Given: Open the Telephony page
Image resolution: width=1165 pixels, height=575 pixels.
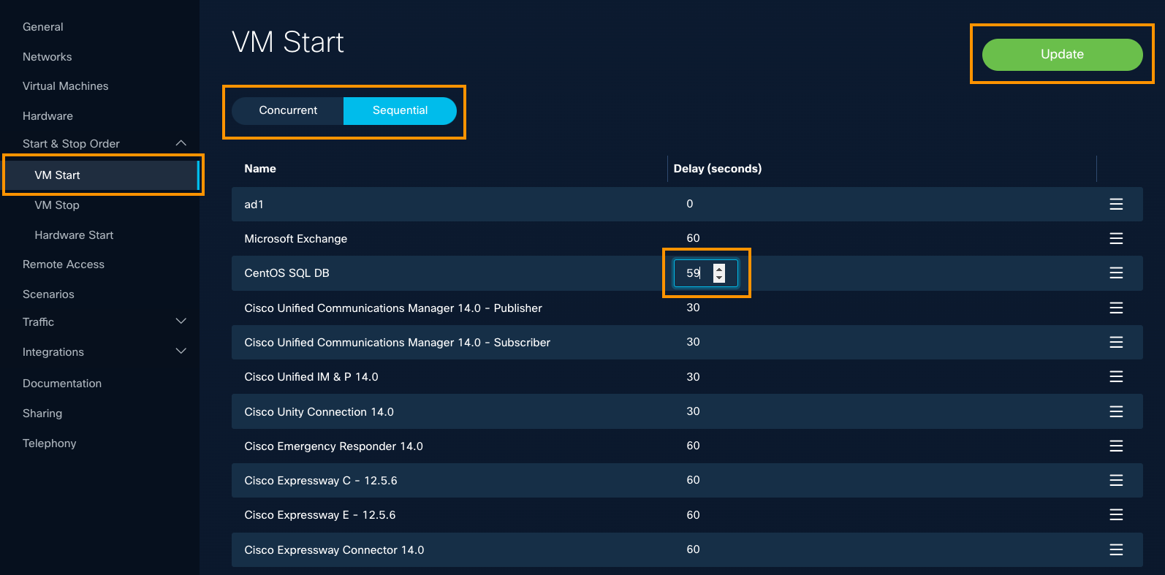Looking at the screenshot, I should [x=50, y=443].
